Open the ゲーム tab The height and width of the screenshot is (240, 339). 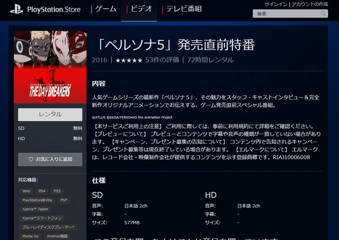point(104,9)
